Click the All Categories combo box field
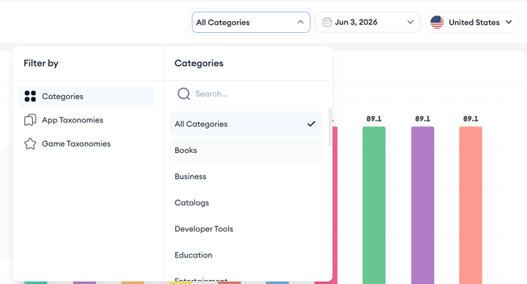Viewport: 527px width, 284px height. 251,23
